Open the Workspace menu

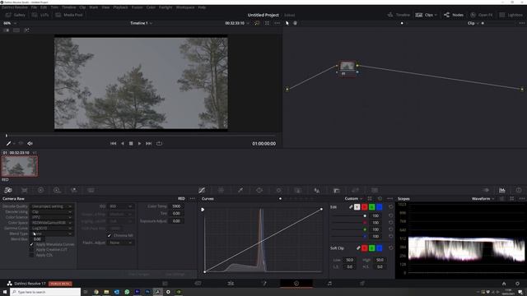tap(184, 7)
